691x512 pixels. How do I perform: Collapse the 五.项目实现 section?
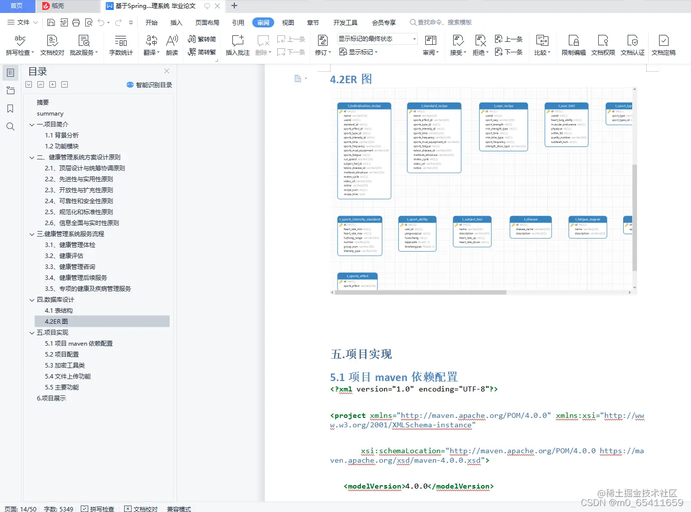(x=32, y=333)
